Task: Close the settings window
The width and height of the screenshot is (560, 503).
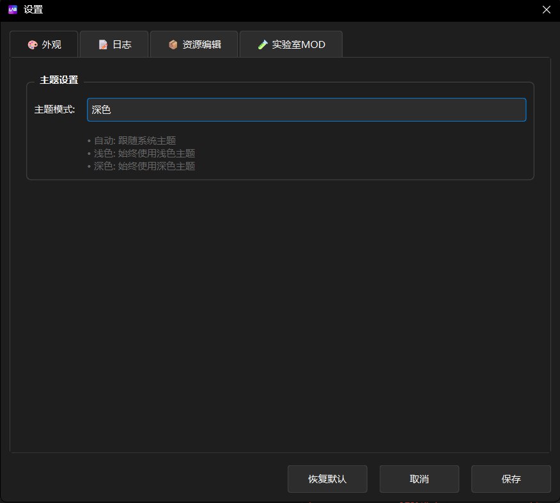Action: pyautogui.click(x=547, y=10)
